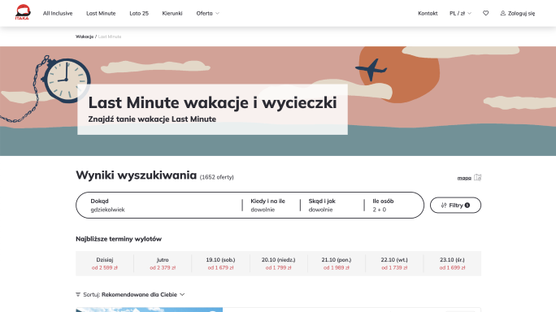
Task: Select the 21.10 (pon.) departure date
Action: tap(337, 263)
